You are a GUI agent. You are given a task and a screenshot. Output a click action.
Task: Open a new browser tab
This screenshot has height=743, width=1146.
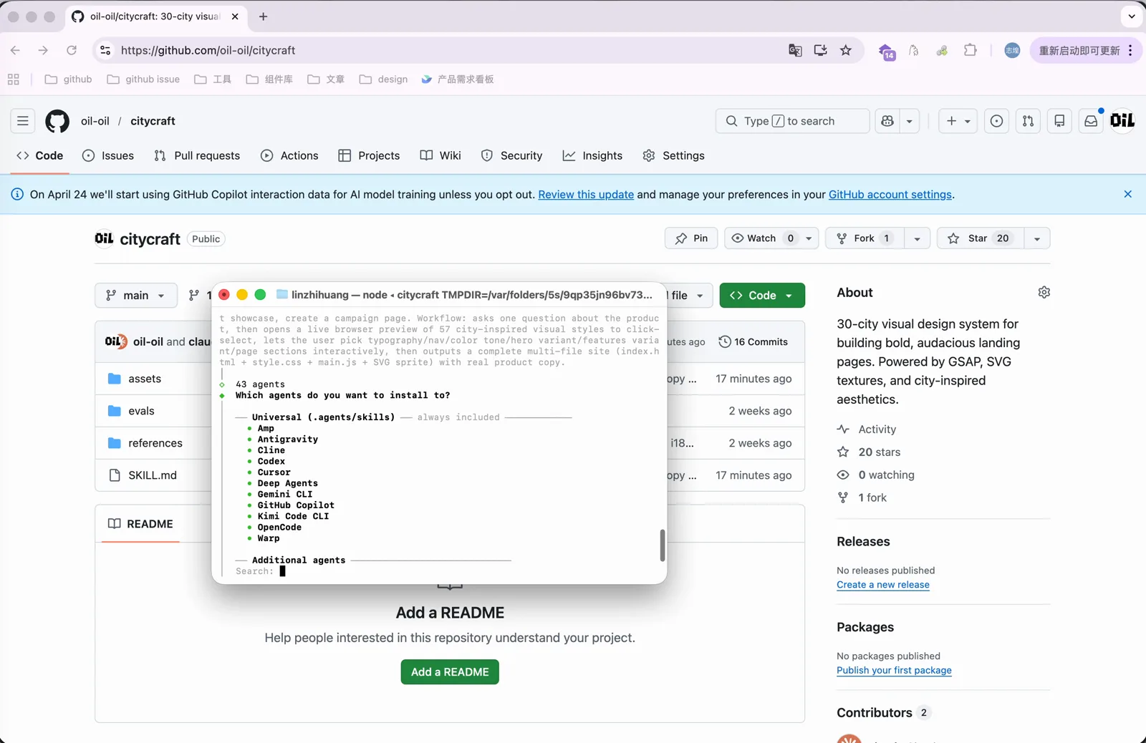264,16
